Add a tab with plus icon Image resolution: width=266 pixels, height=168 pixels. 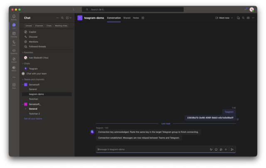point(143,18)
